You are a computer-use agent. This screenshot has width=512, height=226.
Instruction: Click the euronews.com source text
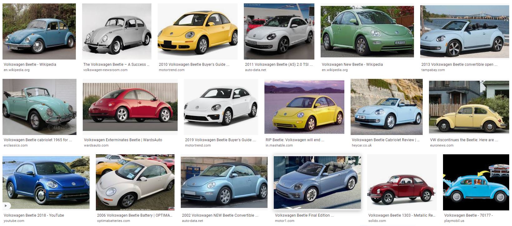(x=442, y=146)
